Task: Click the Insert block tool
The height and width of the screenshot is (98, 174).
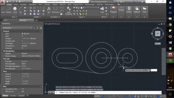Action: point(102,10)
